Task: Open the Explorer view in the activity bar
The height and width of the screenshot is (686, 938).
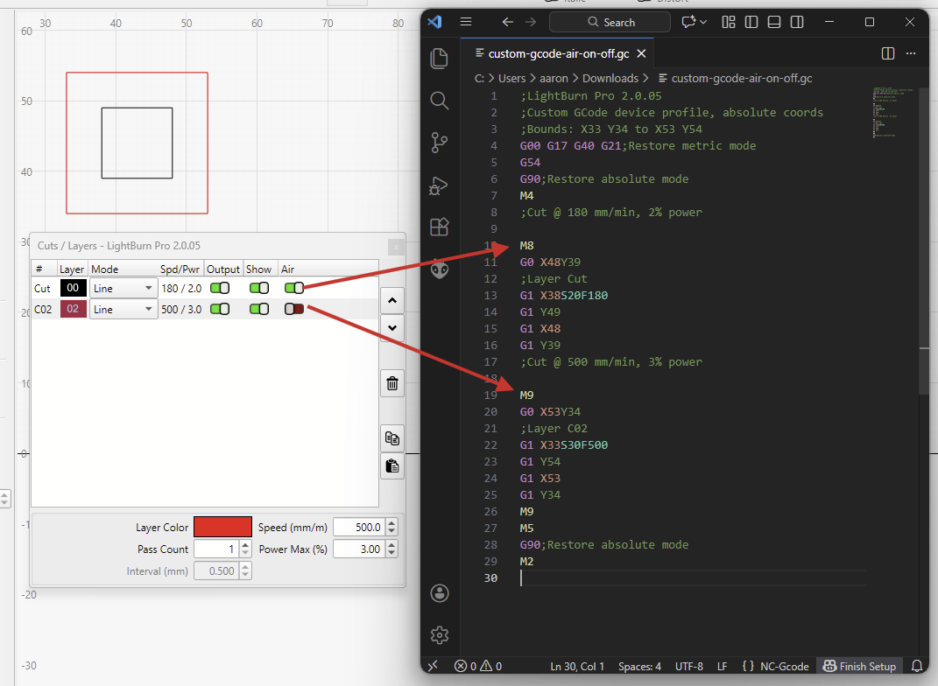Action: 439,59
